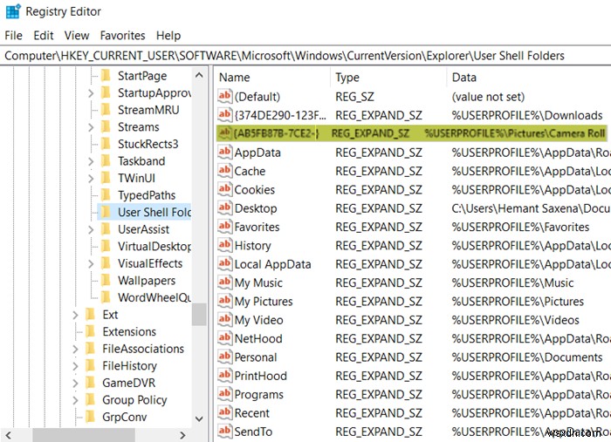Select the Extensions folder icon
Image resolution: width=611 pixels, height=442 pixels.
tap(90, 331)
